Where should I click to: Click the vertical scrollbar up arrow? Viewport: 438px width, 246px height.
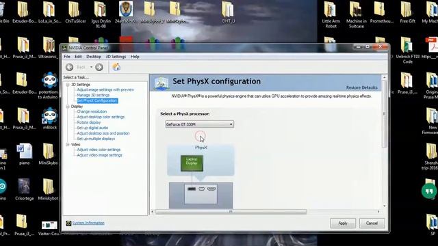click(385, 77)
